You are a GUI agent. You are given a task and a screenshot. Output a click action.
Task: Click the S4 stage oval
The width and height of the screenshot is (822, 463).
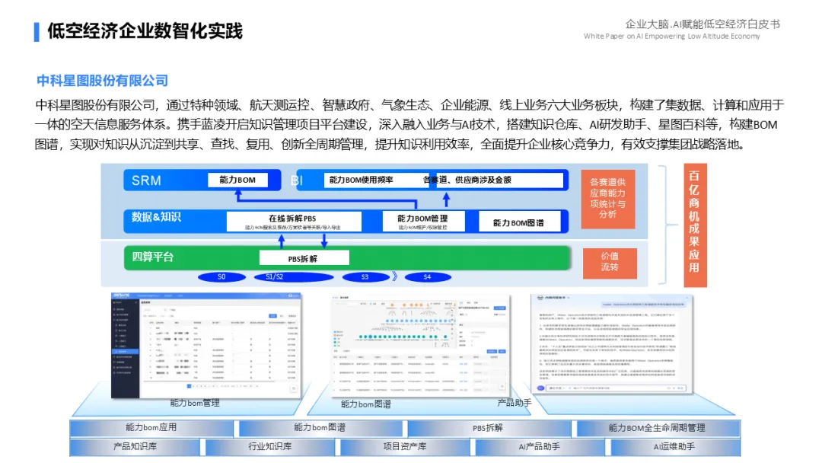tap(427, 277)
